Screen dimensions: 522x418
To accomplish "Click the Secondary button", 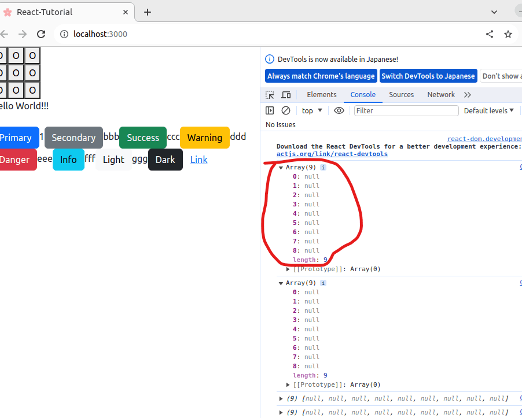I will click(x=73, y=138).
